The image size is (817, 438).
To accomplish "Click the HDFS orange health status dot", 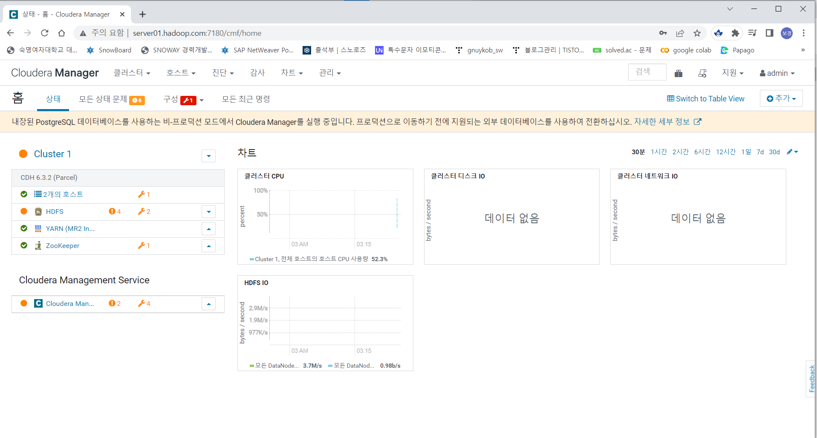I will click(x=24, y=211).
